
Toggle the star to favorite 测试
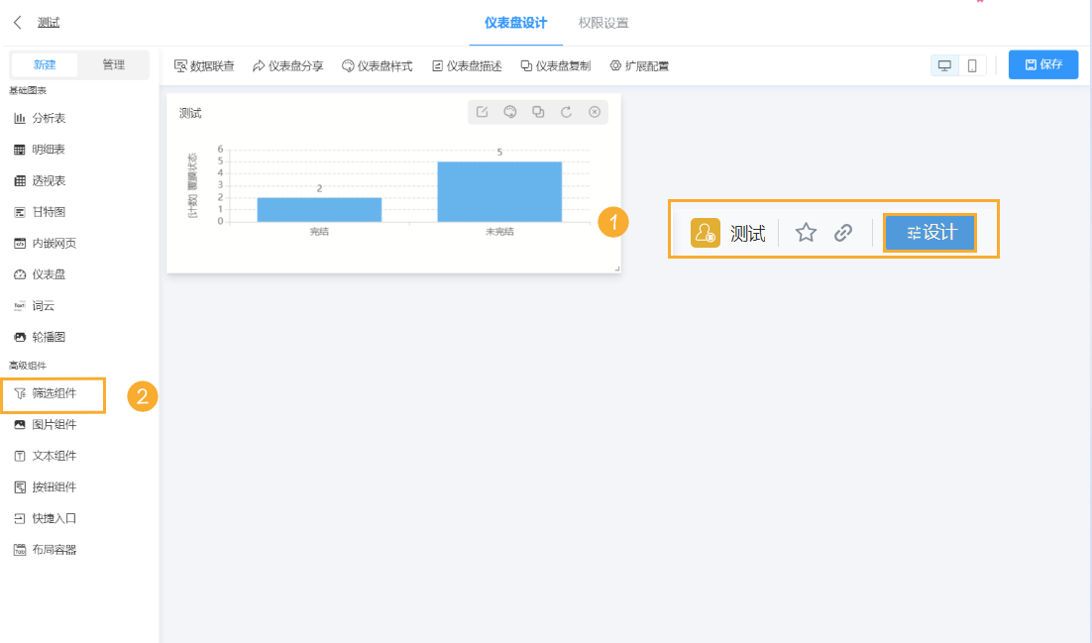tap(806, 232)
